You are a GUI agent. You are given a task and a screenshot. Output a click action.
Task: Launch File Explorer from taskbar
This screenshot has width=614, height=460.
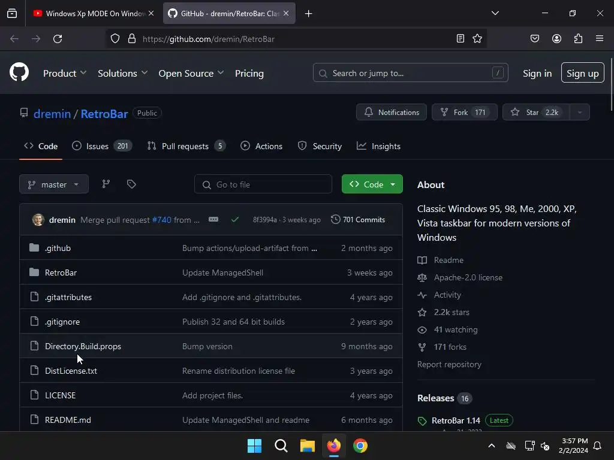pyautogui.click(x=308, y=446)
